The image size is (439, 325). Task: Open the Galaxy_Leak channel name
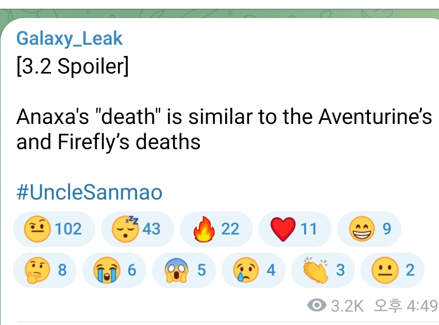70,38
